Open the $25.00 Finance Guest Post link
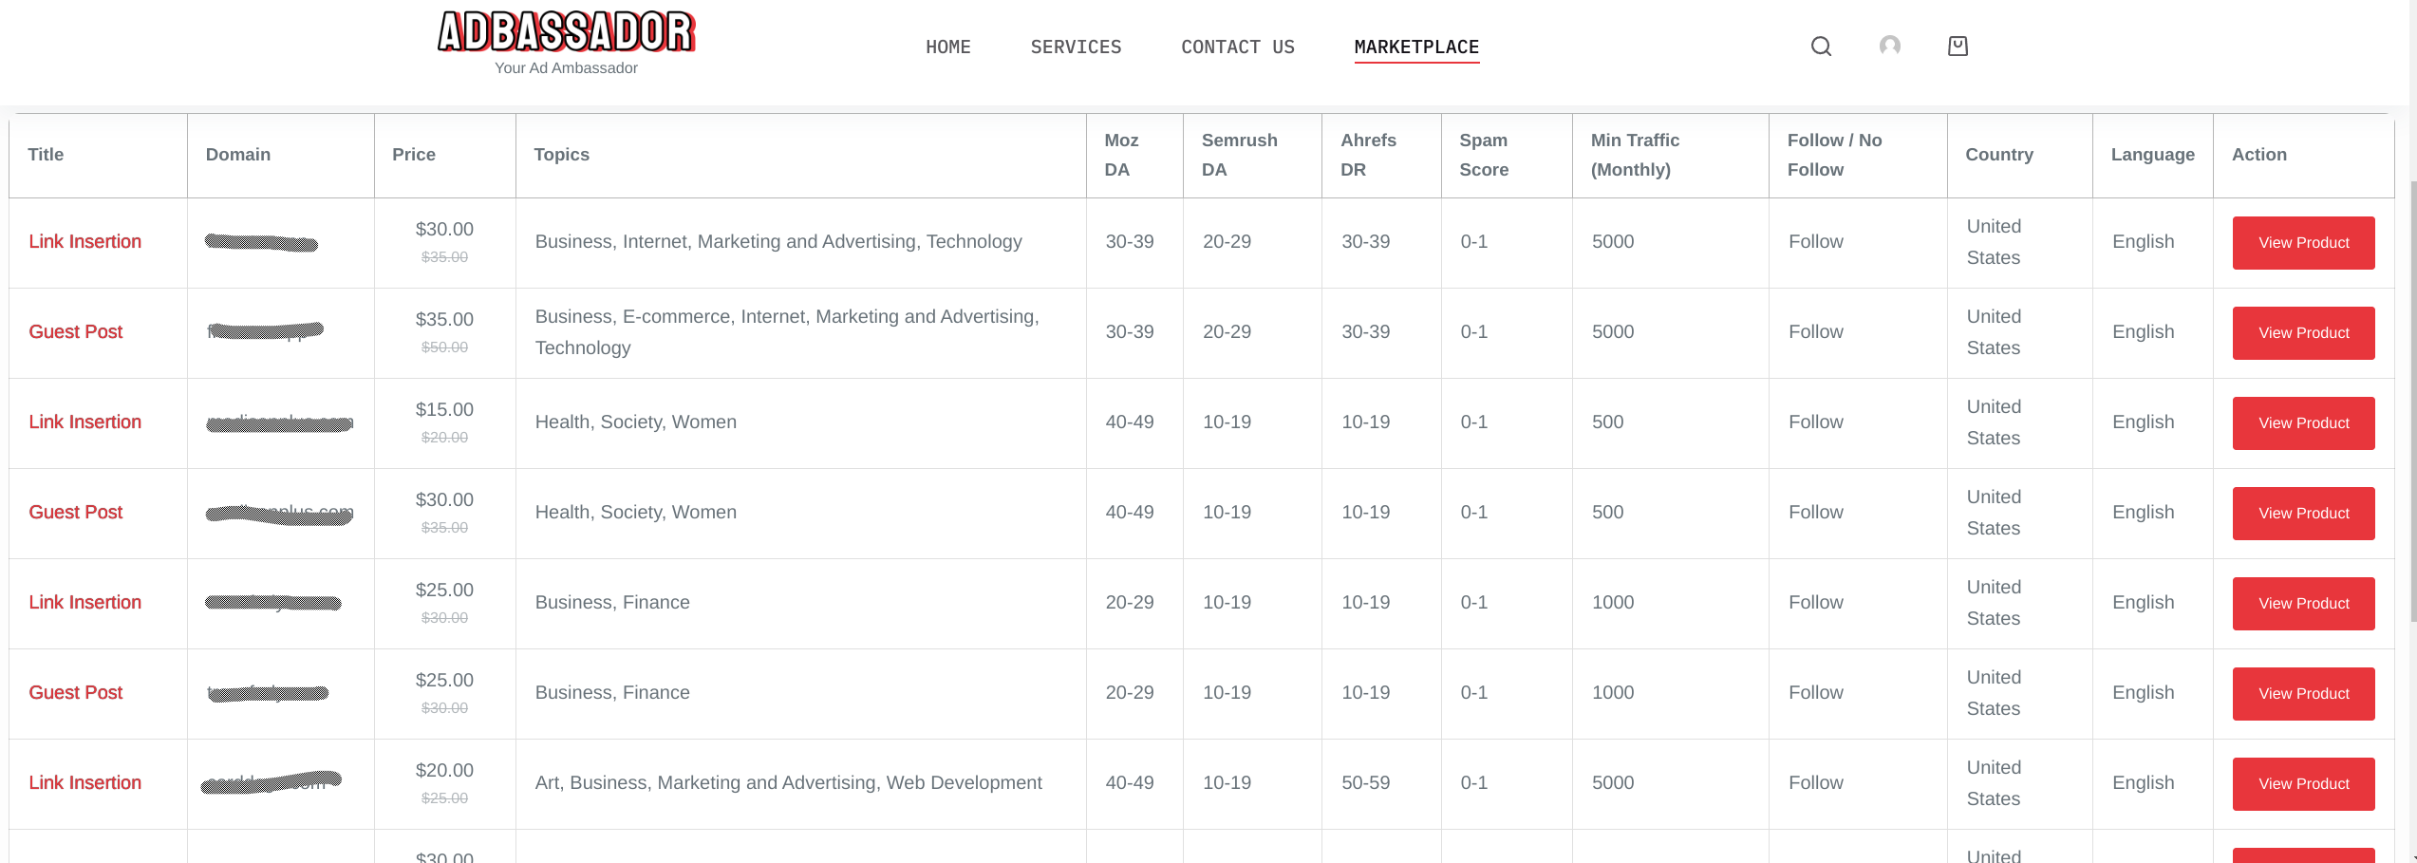The height and width of the screenshot is (863, 2417). (76, 692)
